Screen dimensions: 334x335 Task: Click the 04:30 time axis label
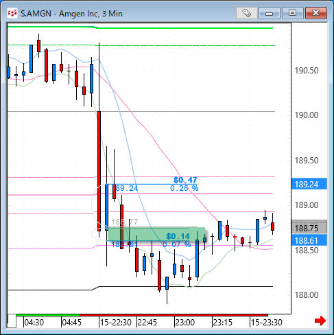click(x=34, y=323)
